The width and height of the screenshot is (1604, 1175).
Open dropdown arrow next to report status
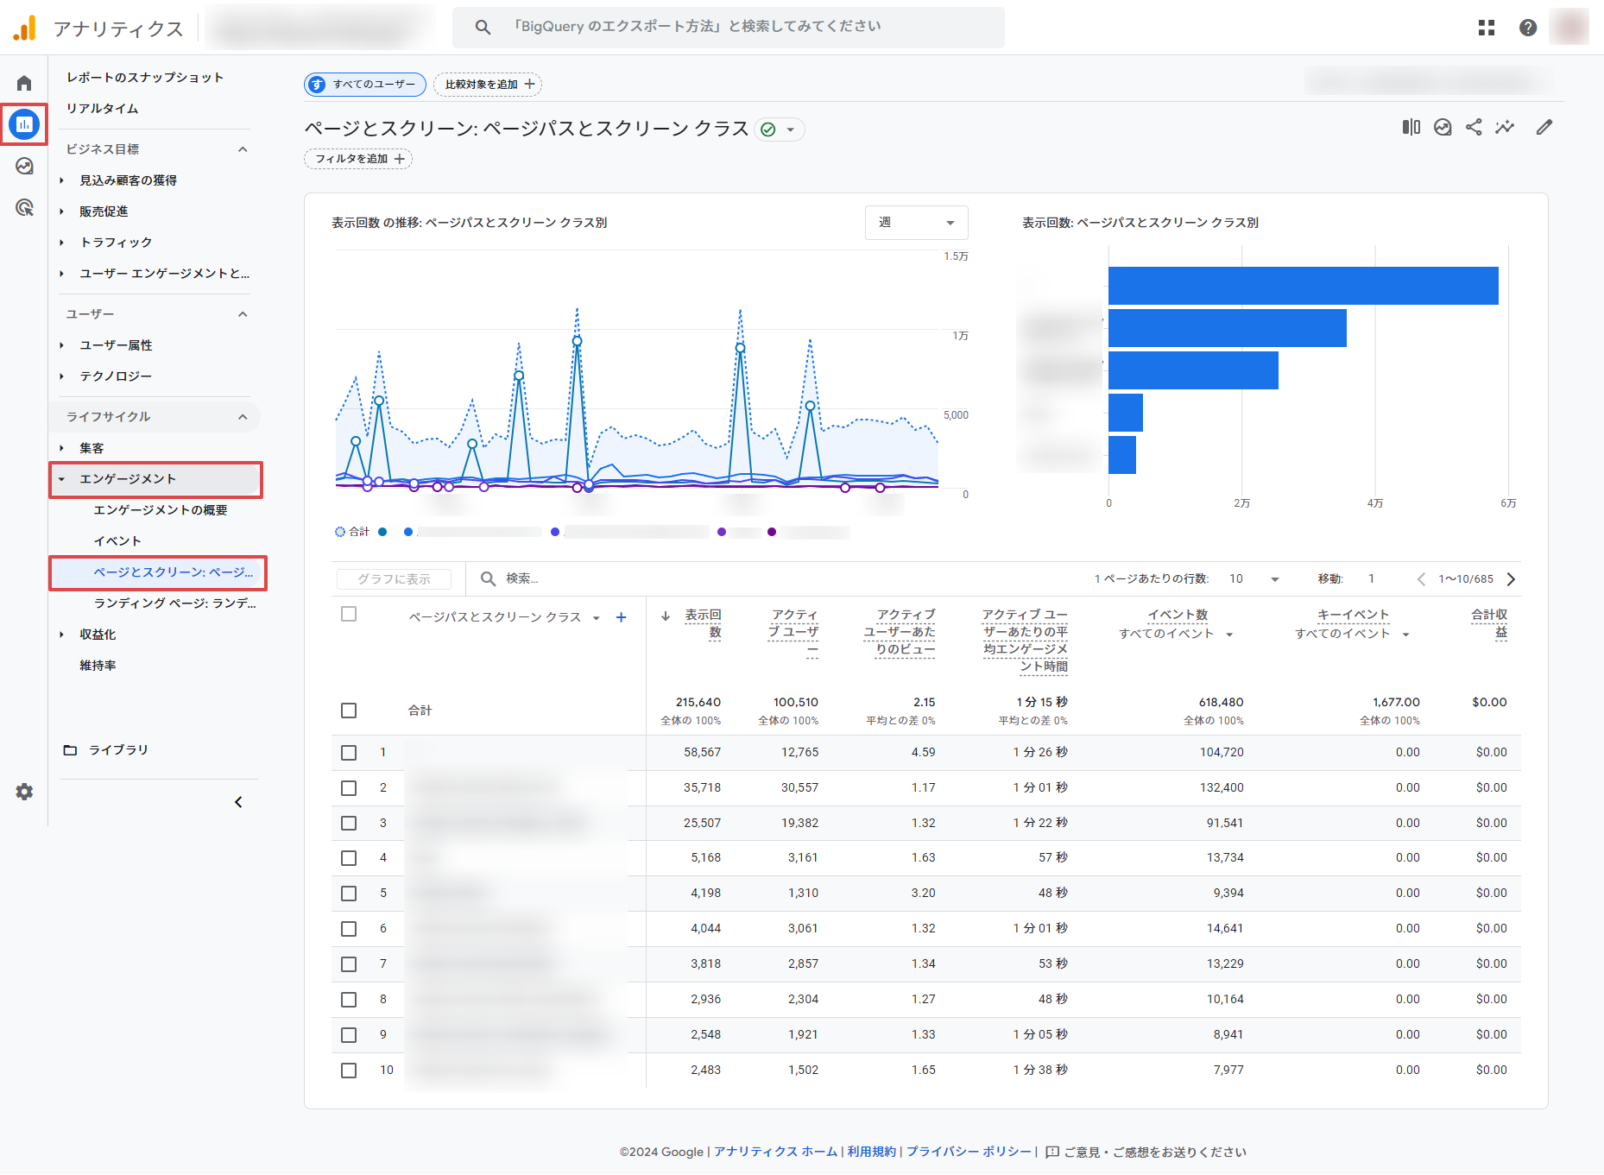click(x=790, y=130)
